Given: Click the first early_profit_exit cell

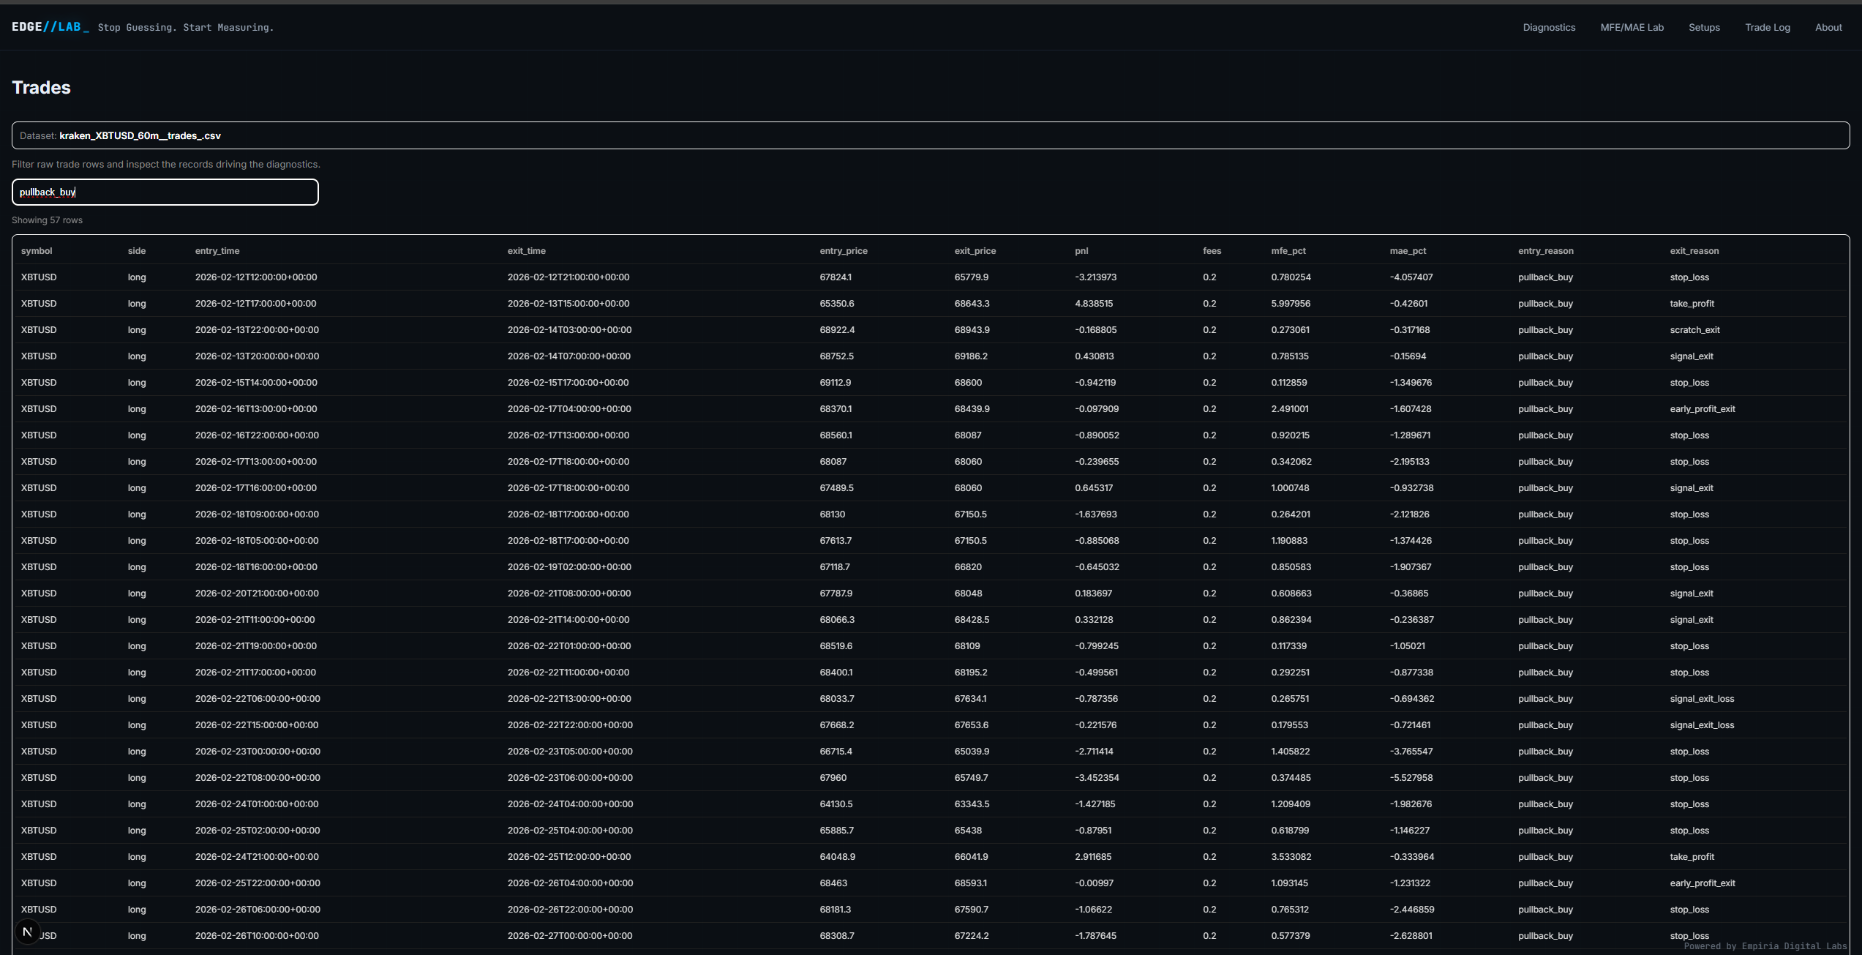Looking at the screenshot, I should click(x=1702, y=409).
